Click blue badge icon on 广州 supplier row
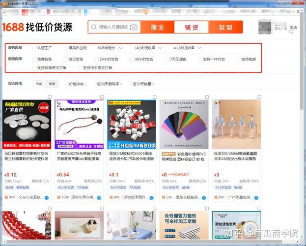Viewport: 306px width, 246px height. pyautogui.click(x=256, y=198)
